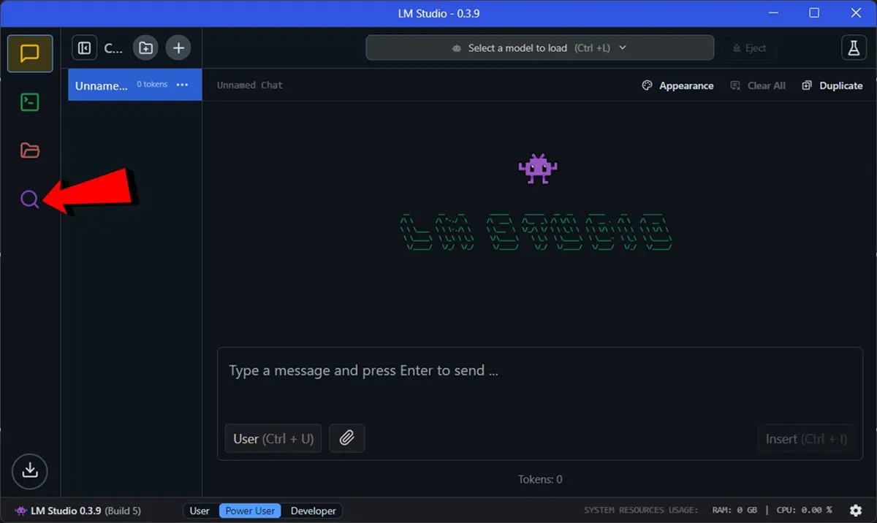Start a new chat with plus button

tap(178, 48)
